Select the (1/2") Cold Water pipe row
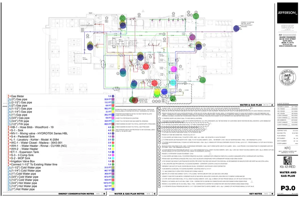Viewport: 301px width, 198px height. 61,180
